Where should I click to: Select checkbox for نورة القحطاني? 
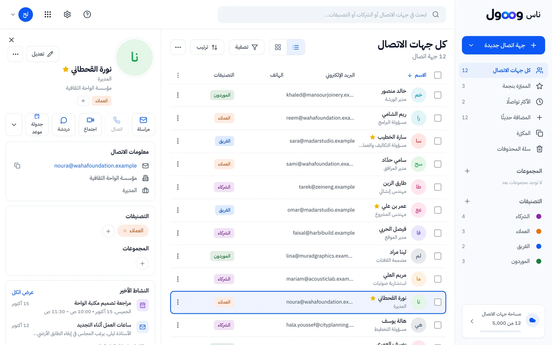click(x=438, y=302)
